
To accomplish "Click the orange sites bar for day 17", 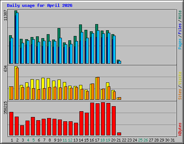I will point(98,89).
